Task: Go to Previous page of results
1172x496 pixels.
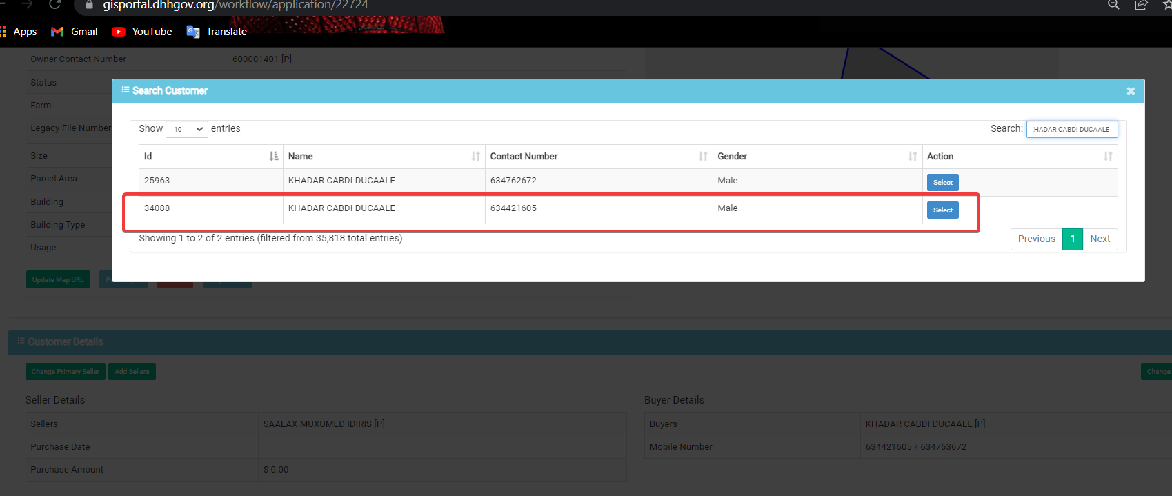Action: click(x=1036, y=239)
